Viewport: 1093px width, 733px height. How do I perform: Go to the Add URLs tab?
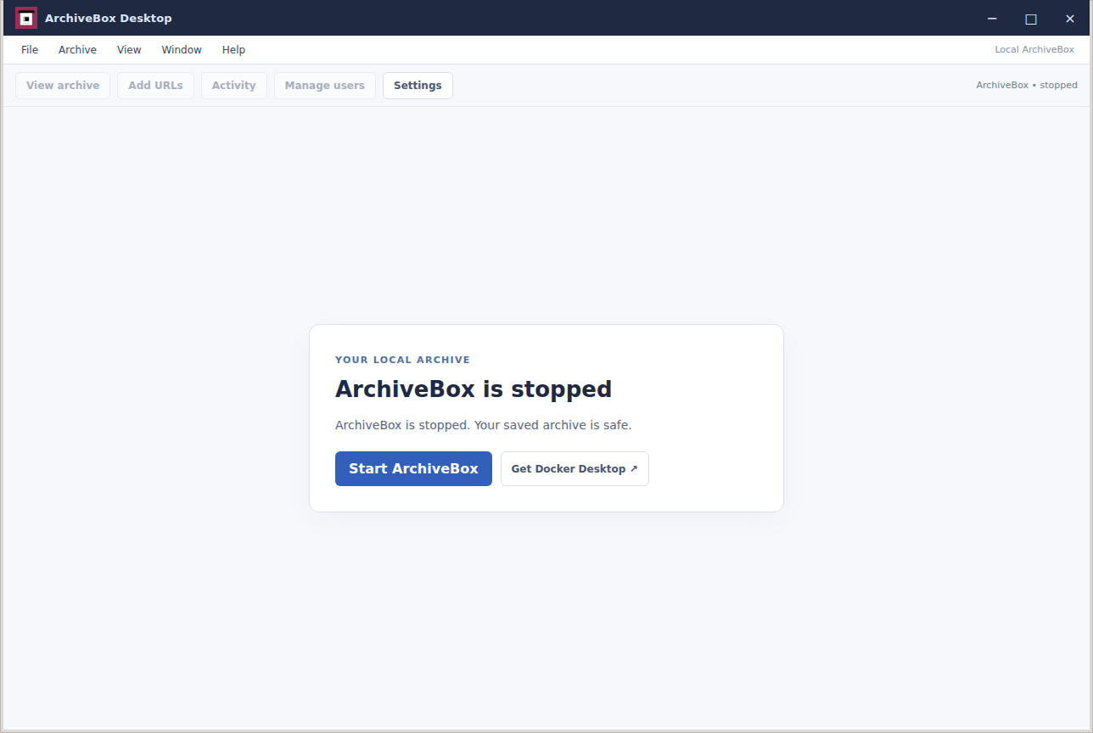click(155, 86)
